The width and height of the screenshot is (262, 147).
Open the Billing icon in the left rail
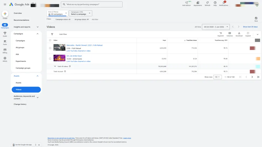(5, 50)
